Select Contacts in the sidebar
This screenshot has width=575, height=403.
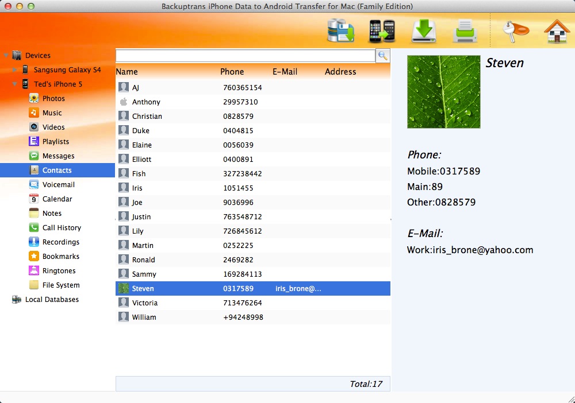pyautogui.click(x=57, y=170)
